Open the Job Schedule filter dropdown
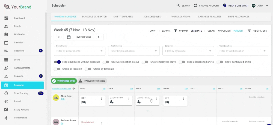This screenshot has height=125, width=273. [x=134, y=51]
